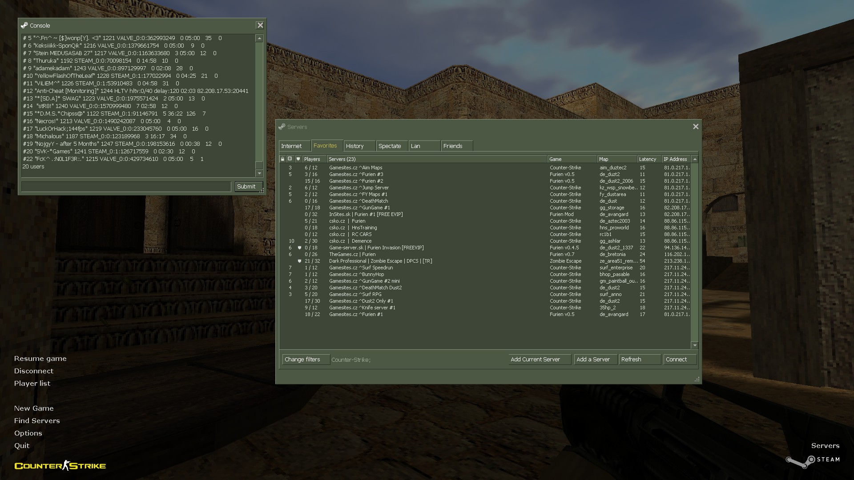
Task: Select Gamesites.cz ^Dust2 Only #1 server
Action: coord(485,301)
